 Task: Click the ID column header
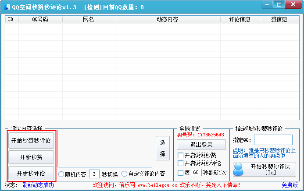click(x=12, y=19)
